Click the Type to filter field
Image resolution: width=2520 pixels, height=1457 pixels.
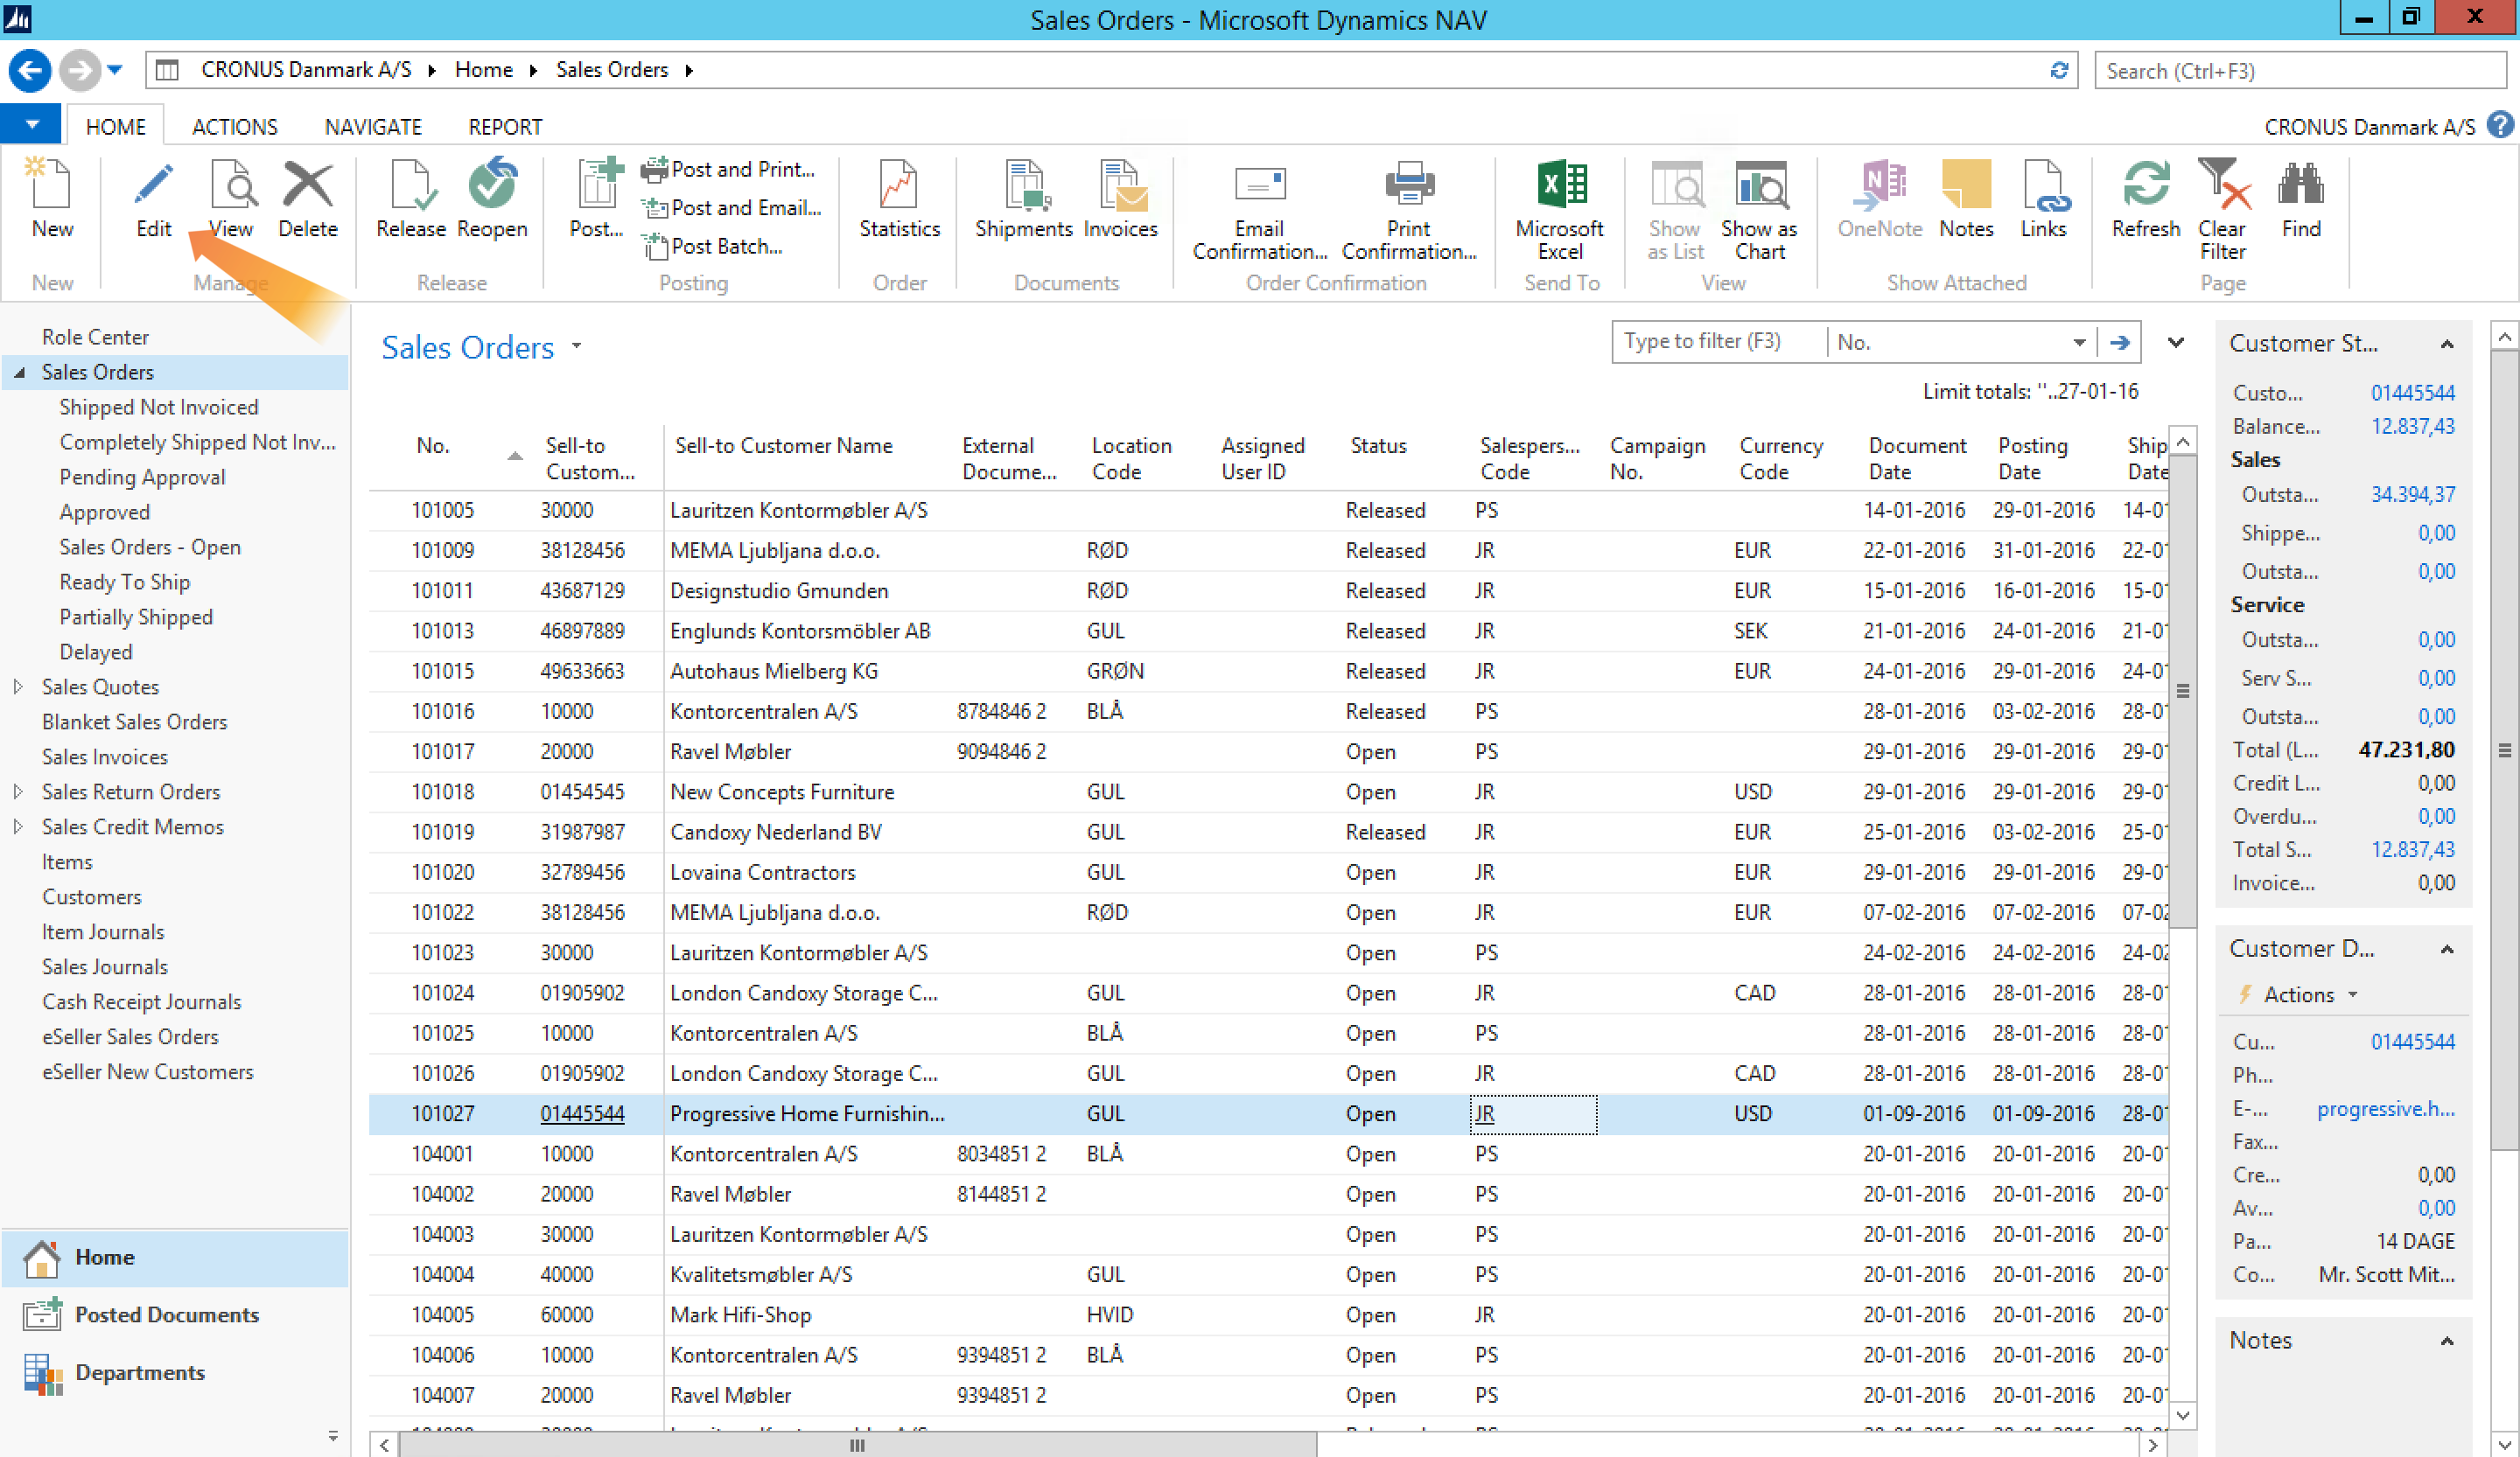1720,342
